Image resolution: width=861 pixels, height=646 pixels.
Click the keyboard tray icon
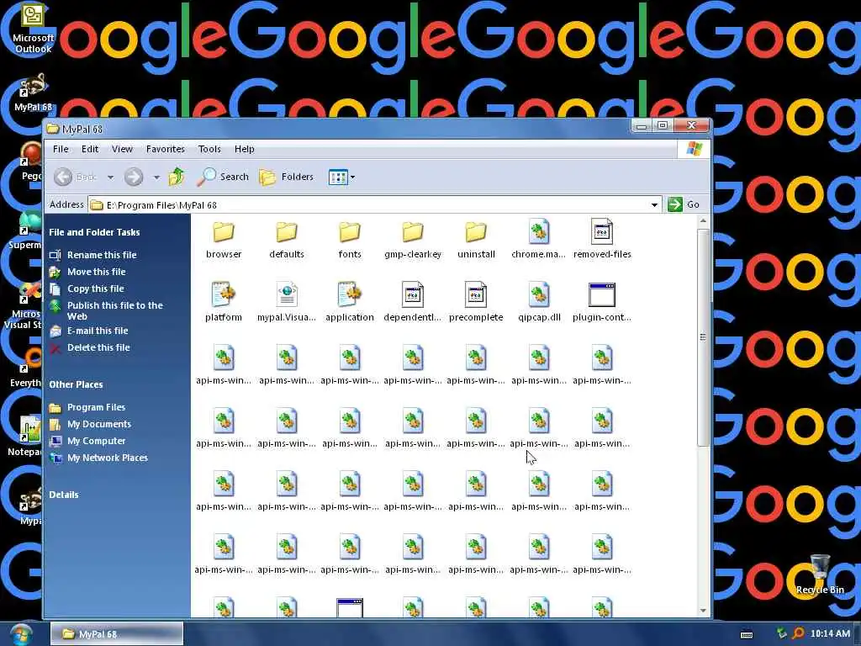(747, 634)
